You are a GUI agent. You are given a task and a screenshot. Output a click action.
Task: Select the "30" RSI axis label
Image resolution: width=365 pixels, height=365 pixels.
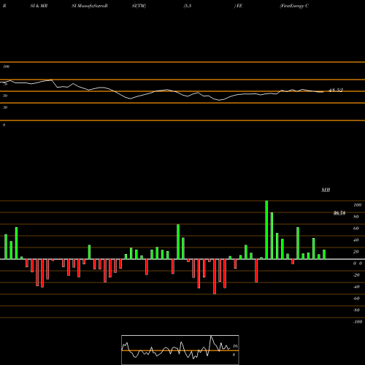(5, 107)
